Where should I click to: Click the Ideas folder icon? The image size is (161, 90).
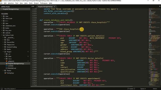pos(7,59)
